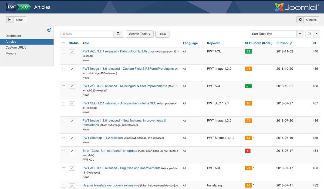Check the box for PWT Image 1.3.0 row
The width and height of the screenshot is (324, 189).
tap(64, 69)
